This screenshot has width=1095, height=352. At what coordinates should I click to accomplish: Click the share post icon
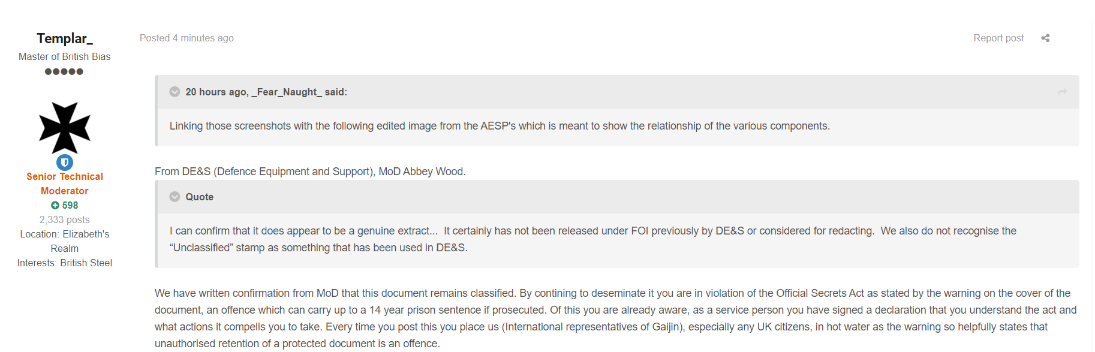1045,38
